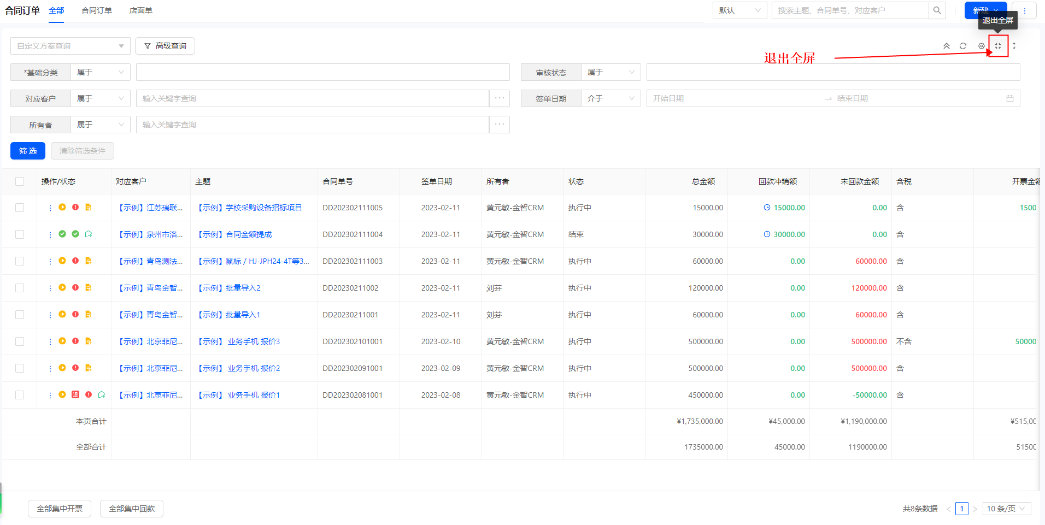The image size is (1045, 525).
Task: Focus the 对应客户 keyword input
Action: pos(313,98)
